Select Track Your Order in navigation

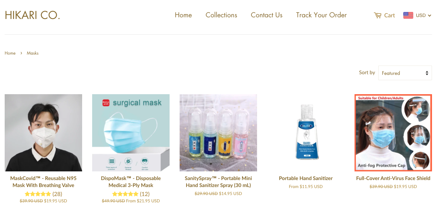321,15
